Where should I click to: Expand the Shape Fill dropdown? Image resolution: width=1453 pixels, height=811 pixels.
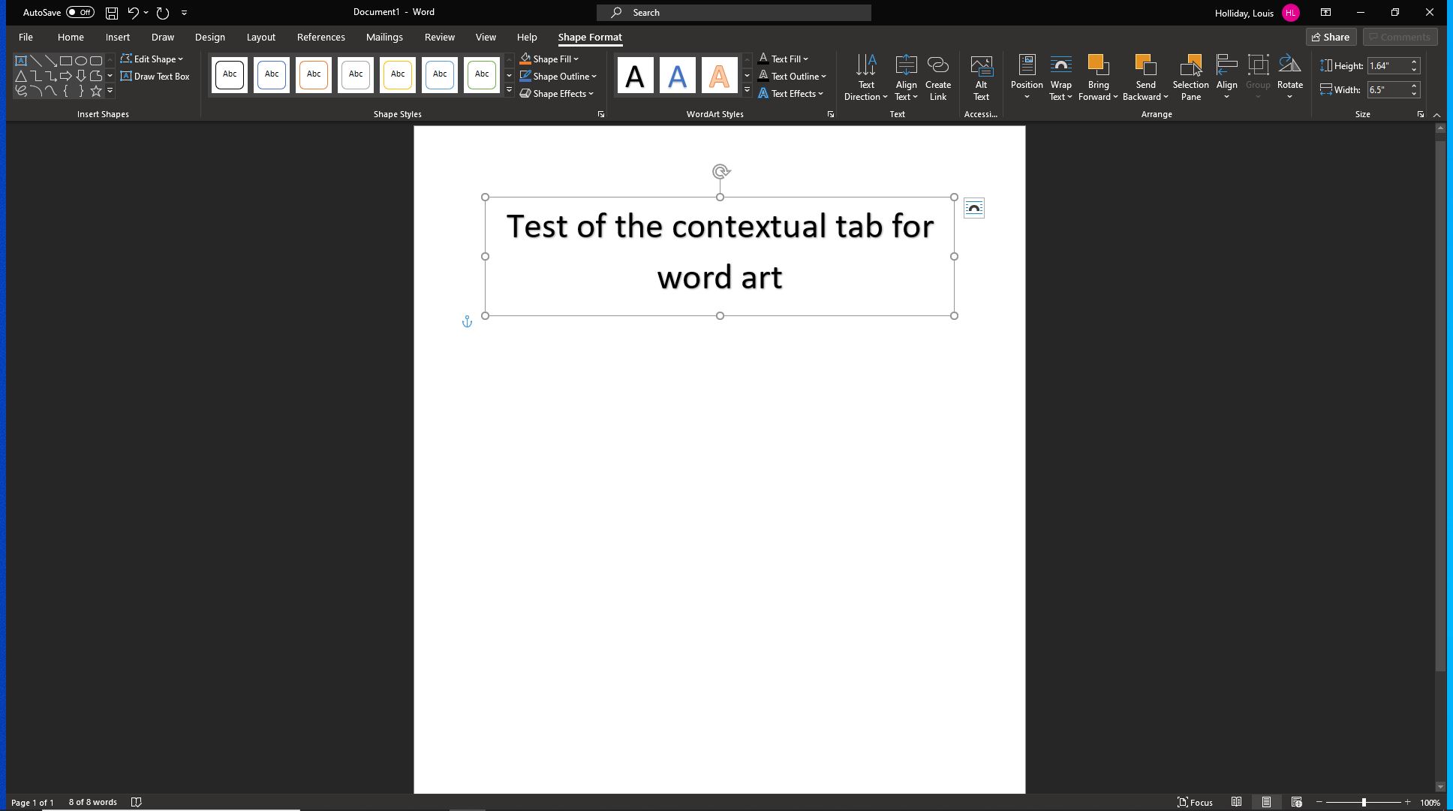tap(576, 59)
